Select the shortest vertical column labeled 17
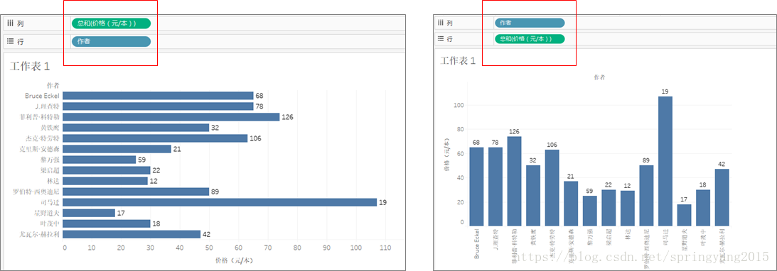This screenshot has height=271, width=777. (684, 215)
